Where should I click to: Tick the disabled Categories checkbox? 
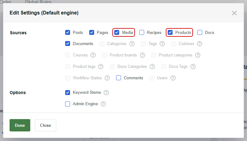tap(102, 44)
